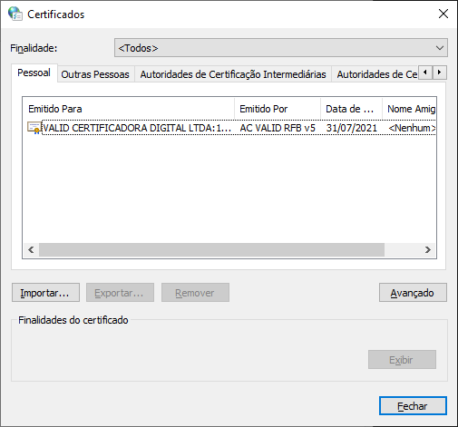458x427 pixels.
Task: Click the Avançado button
Action: pos(413,293)
